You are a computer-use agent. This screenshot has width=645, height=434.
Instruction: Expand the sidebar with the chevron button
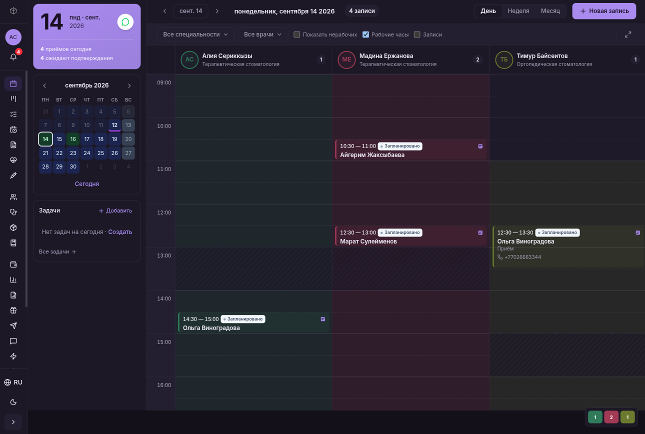tap(13, 422)
